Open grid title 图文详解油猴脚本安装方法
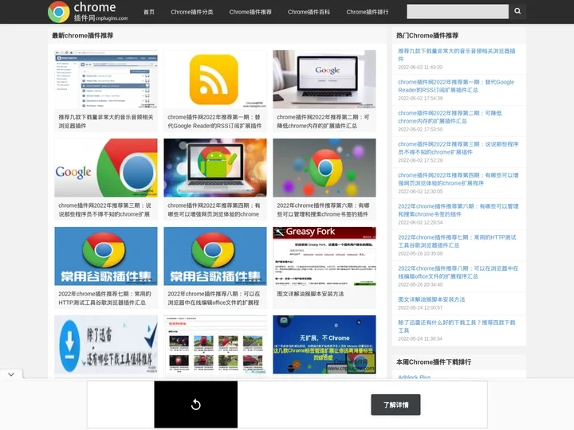Screen dimensions: 574x430 click(x=310, y=294)
